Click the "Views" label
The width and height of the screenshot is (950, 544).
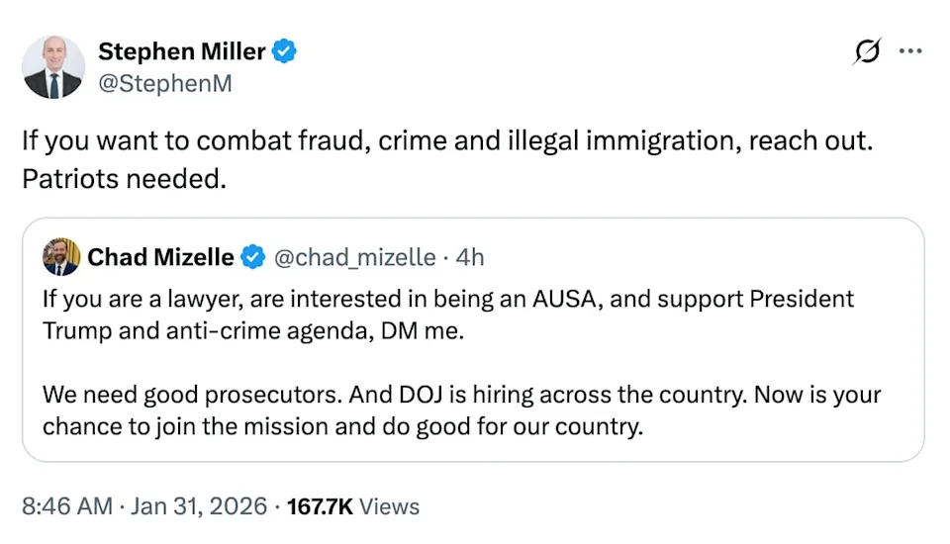click(x=389, y=506)
